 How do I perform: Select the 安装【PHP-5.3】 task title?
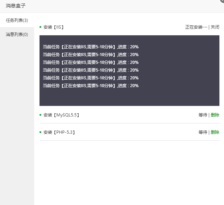[x=59, y=132]
